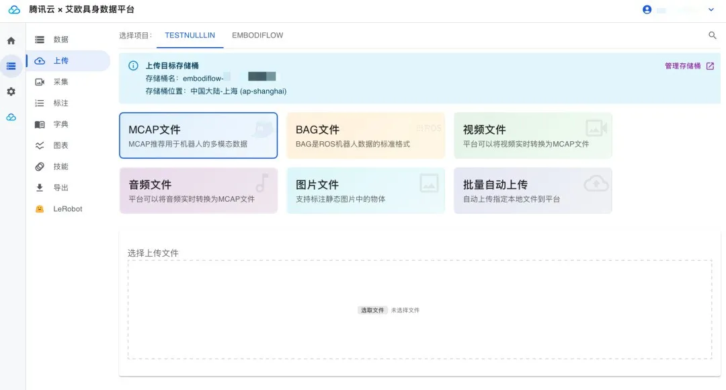Click the cloud icon in left rail
Viewport: 726px width, 390px height.
click(x=11, y=117)
